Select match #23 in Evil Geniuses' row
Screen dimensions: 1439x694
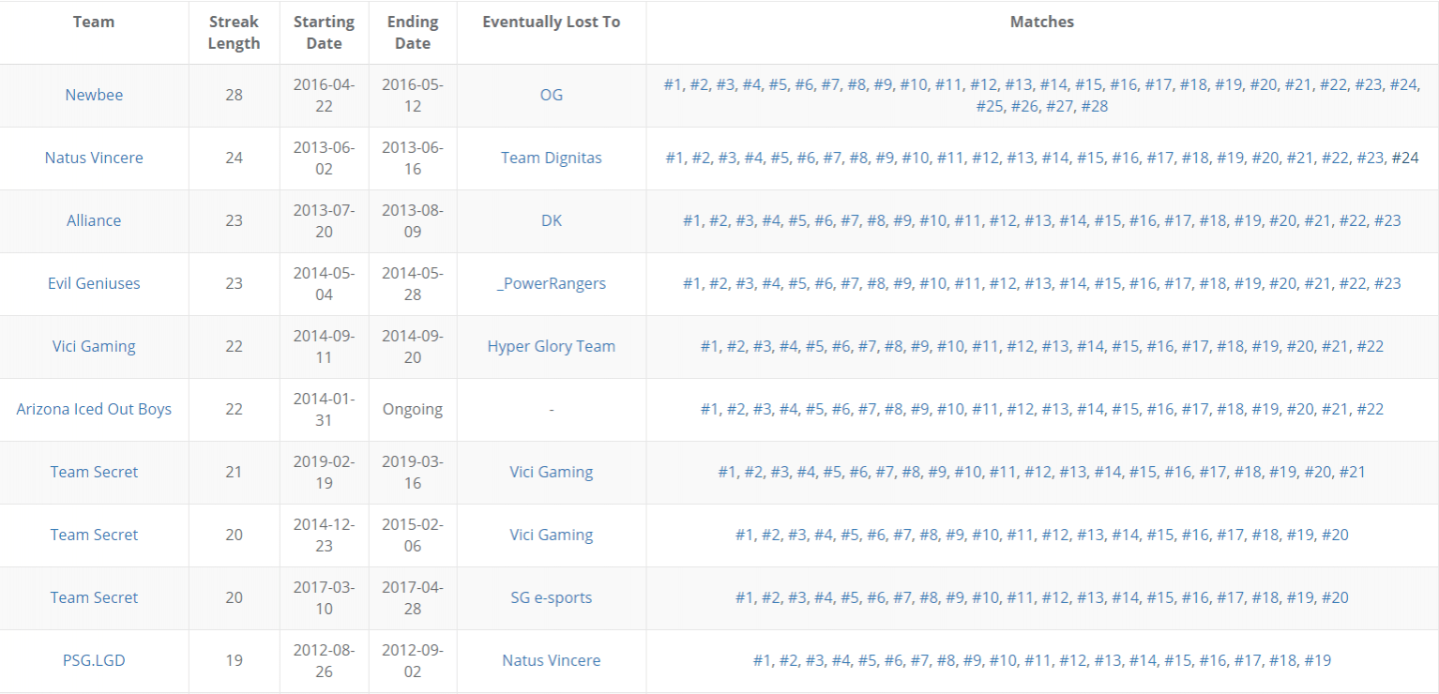(1387, 283)
